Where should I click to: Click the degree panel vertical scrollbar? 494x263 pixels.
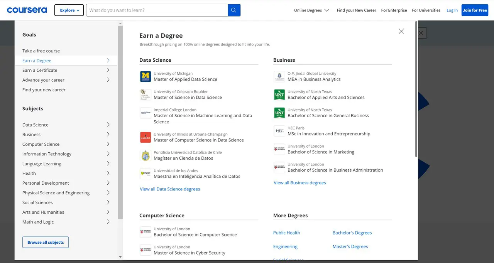click(416, 89)
